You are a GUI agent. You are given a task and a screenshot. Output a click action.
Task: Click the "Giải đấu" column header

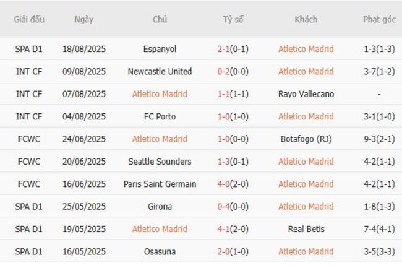(29, 19)
